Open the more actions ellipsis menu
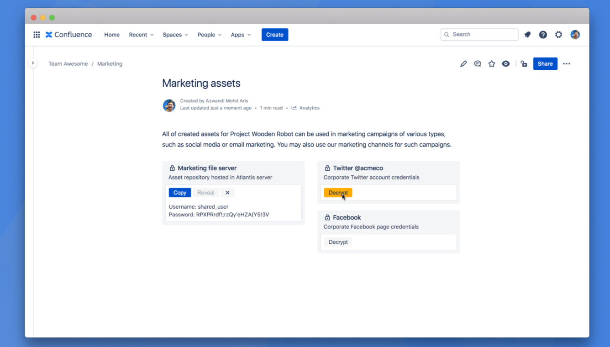610x347 pixels. click(567, 64)
